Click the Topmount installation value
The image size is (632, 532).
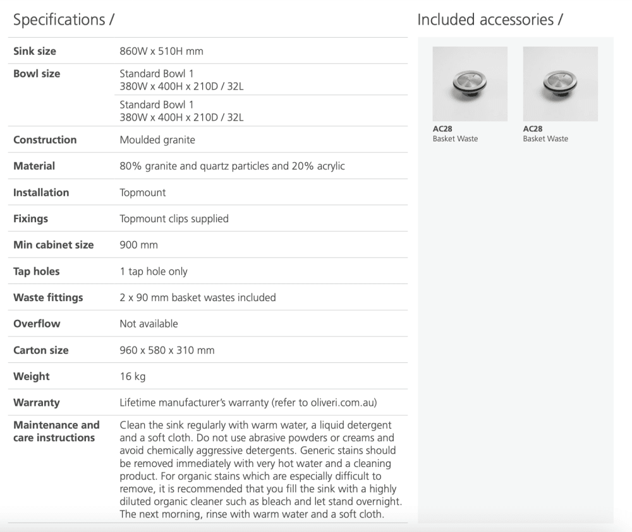click(x=143, y=192)
